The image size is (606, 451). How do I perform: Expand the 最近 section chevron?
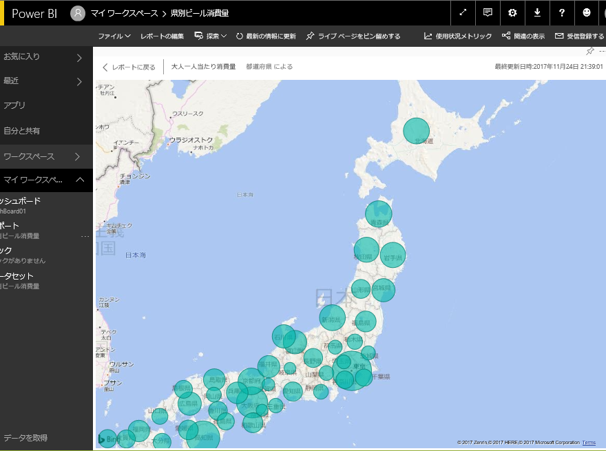(x=79, y=82)
